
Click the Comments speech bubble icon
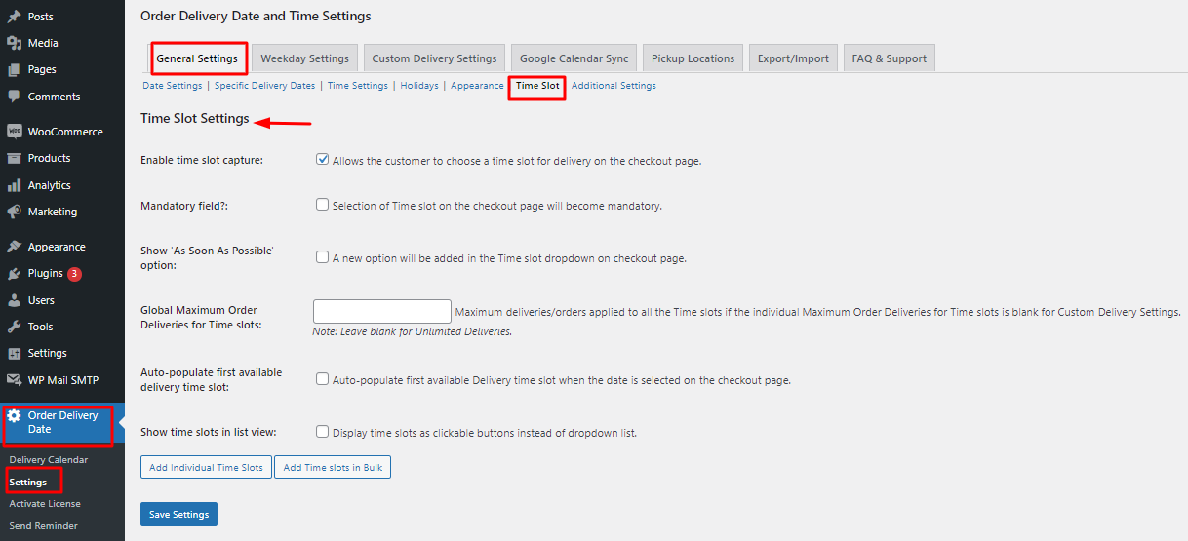(x=14, y=97)
